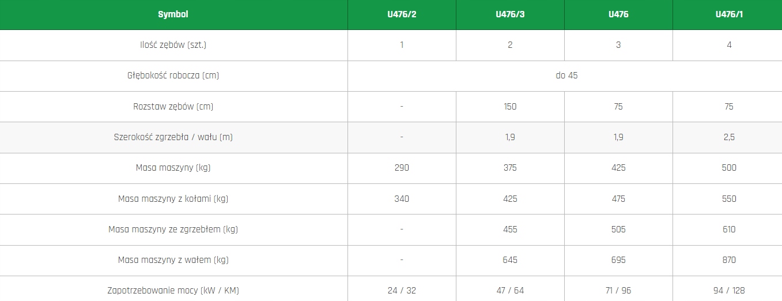Image resolution: width=782 pixels, height=301 pixels.
Task: Select the 290 machine mass value
Action: click(x=402, y=168)
